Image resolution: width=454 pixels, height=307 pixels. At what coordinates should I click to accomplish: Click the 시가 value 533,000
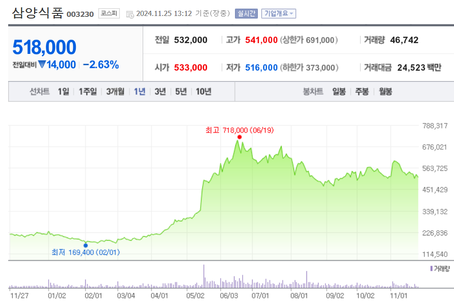[191, 68]
